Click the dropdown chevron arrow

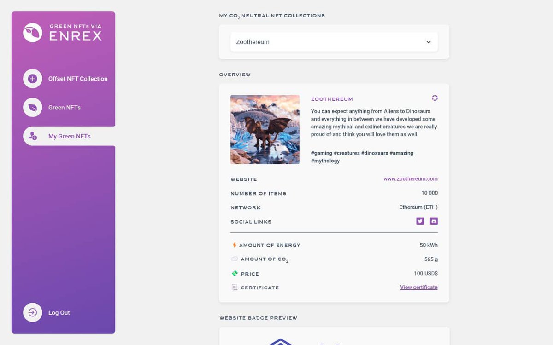click(x=429, y=42)
